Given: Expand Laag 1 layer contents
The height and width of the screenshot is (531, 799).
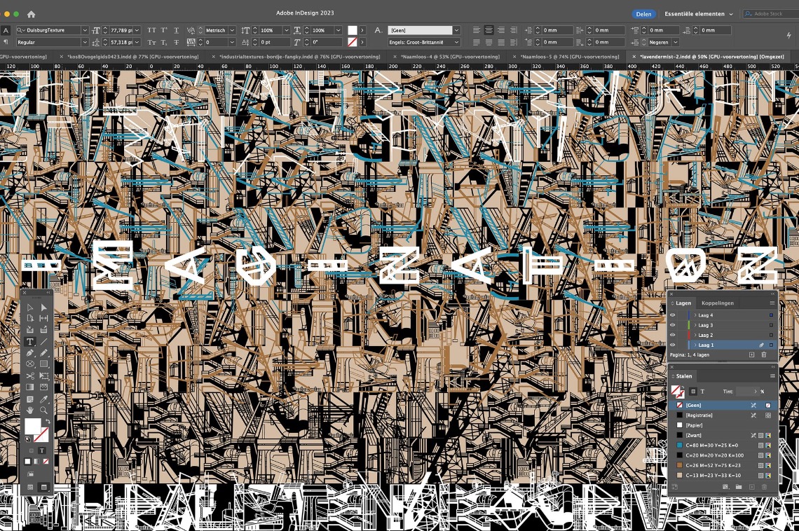Looking at the screenshot, I should pos(695,345).
